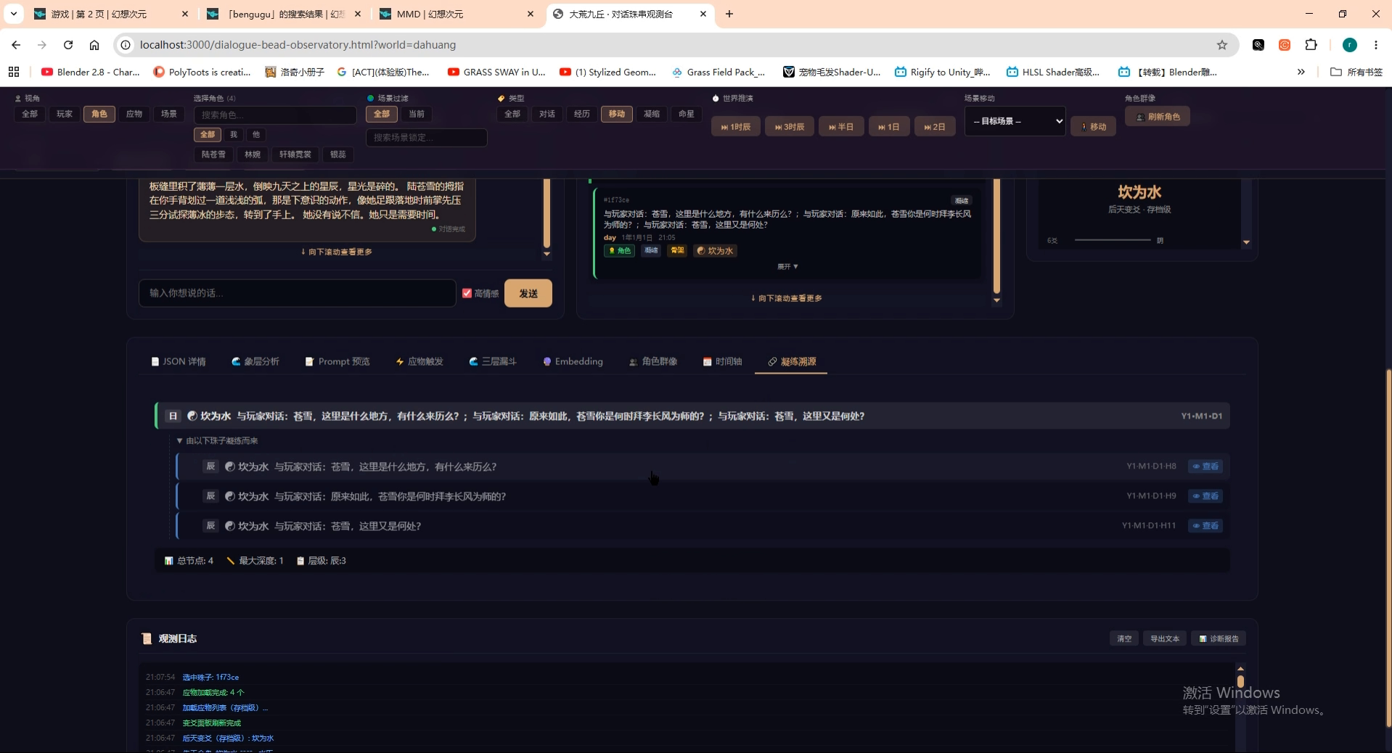Expand bead card with 展开

click(787, 266)
